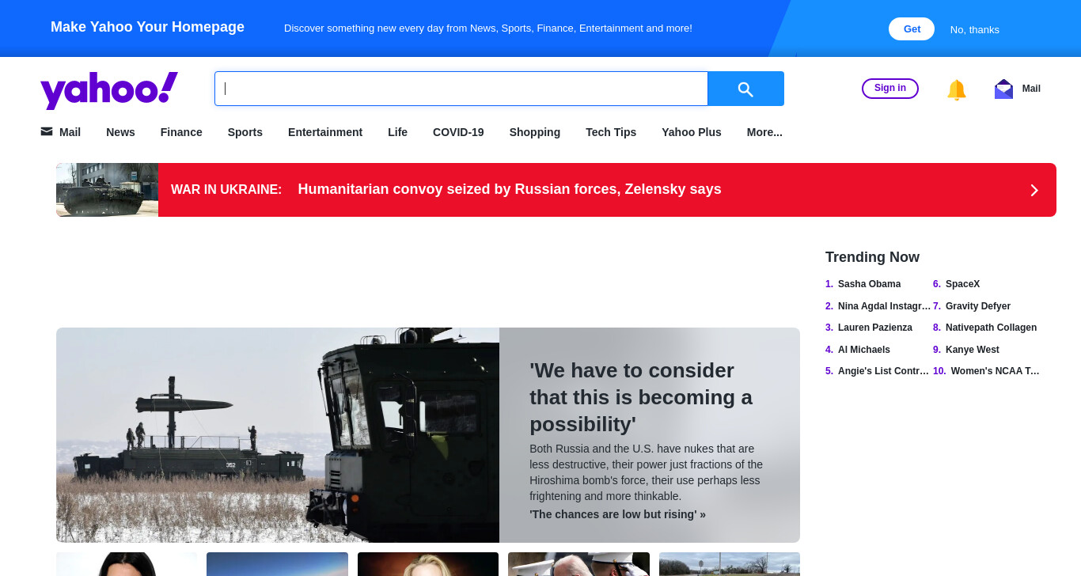Open the Shopping navigation item
The image size is (1081, 576).
coord(535,132)
